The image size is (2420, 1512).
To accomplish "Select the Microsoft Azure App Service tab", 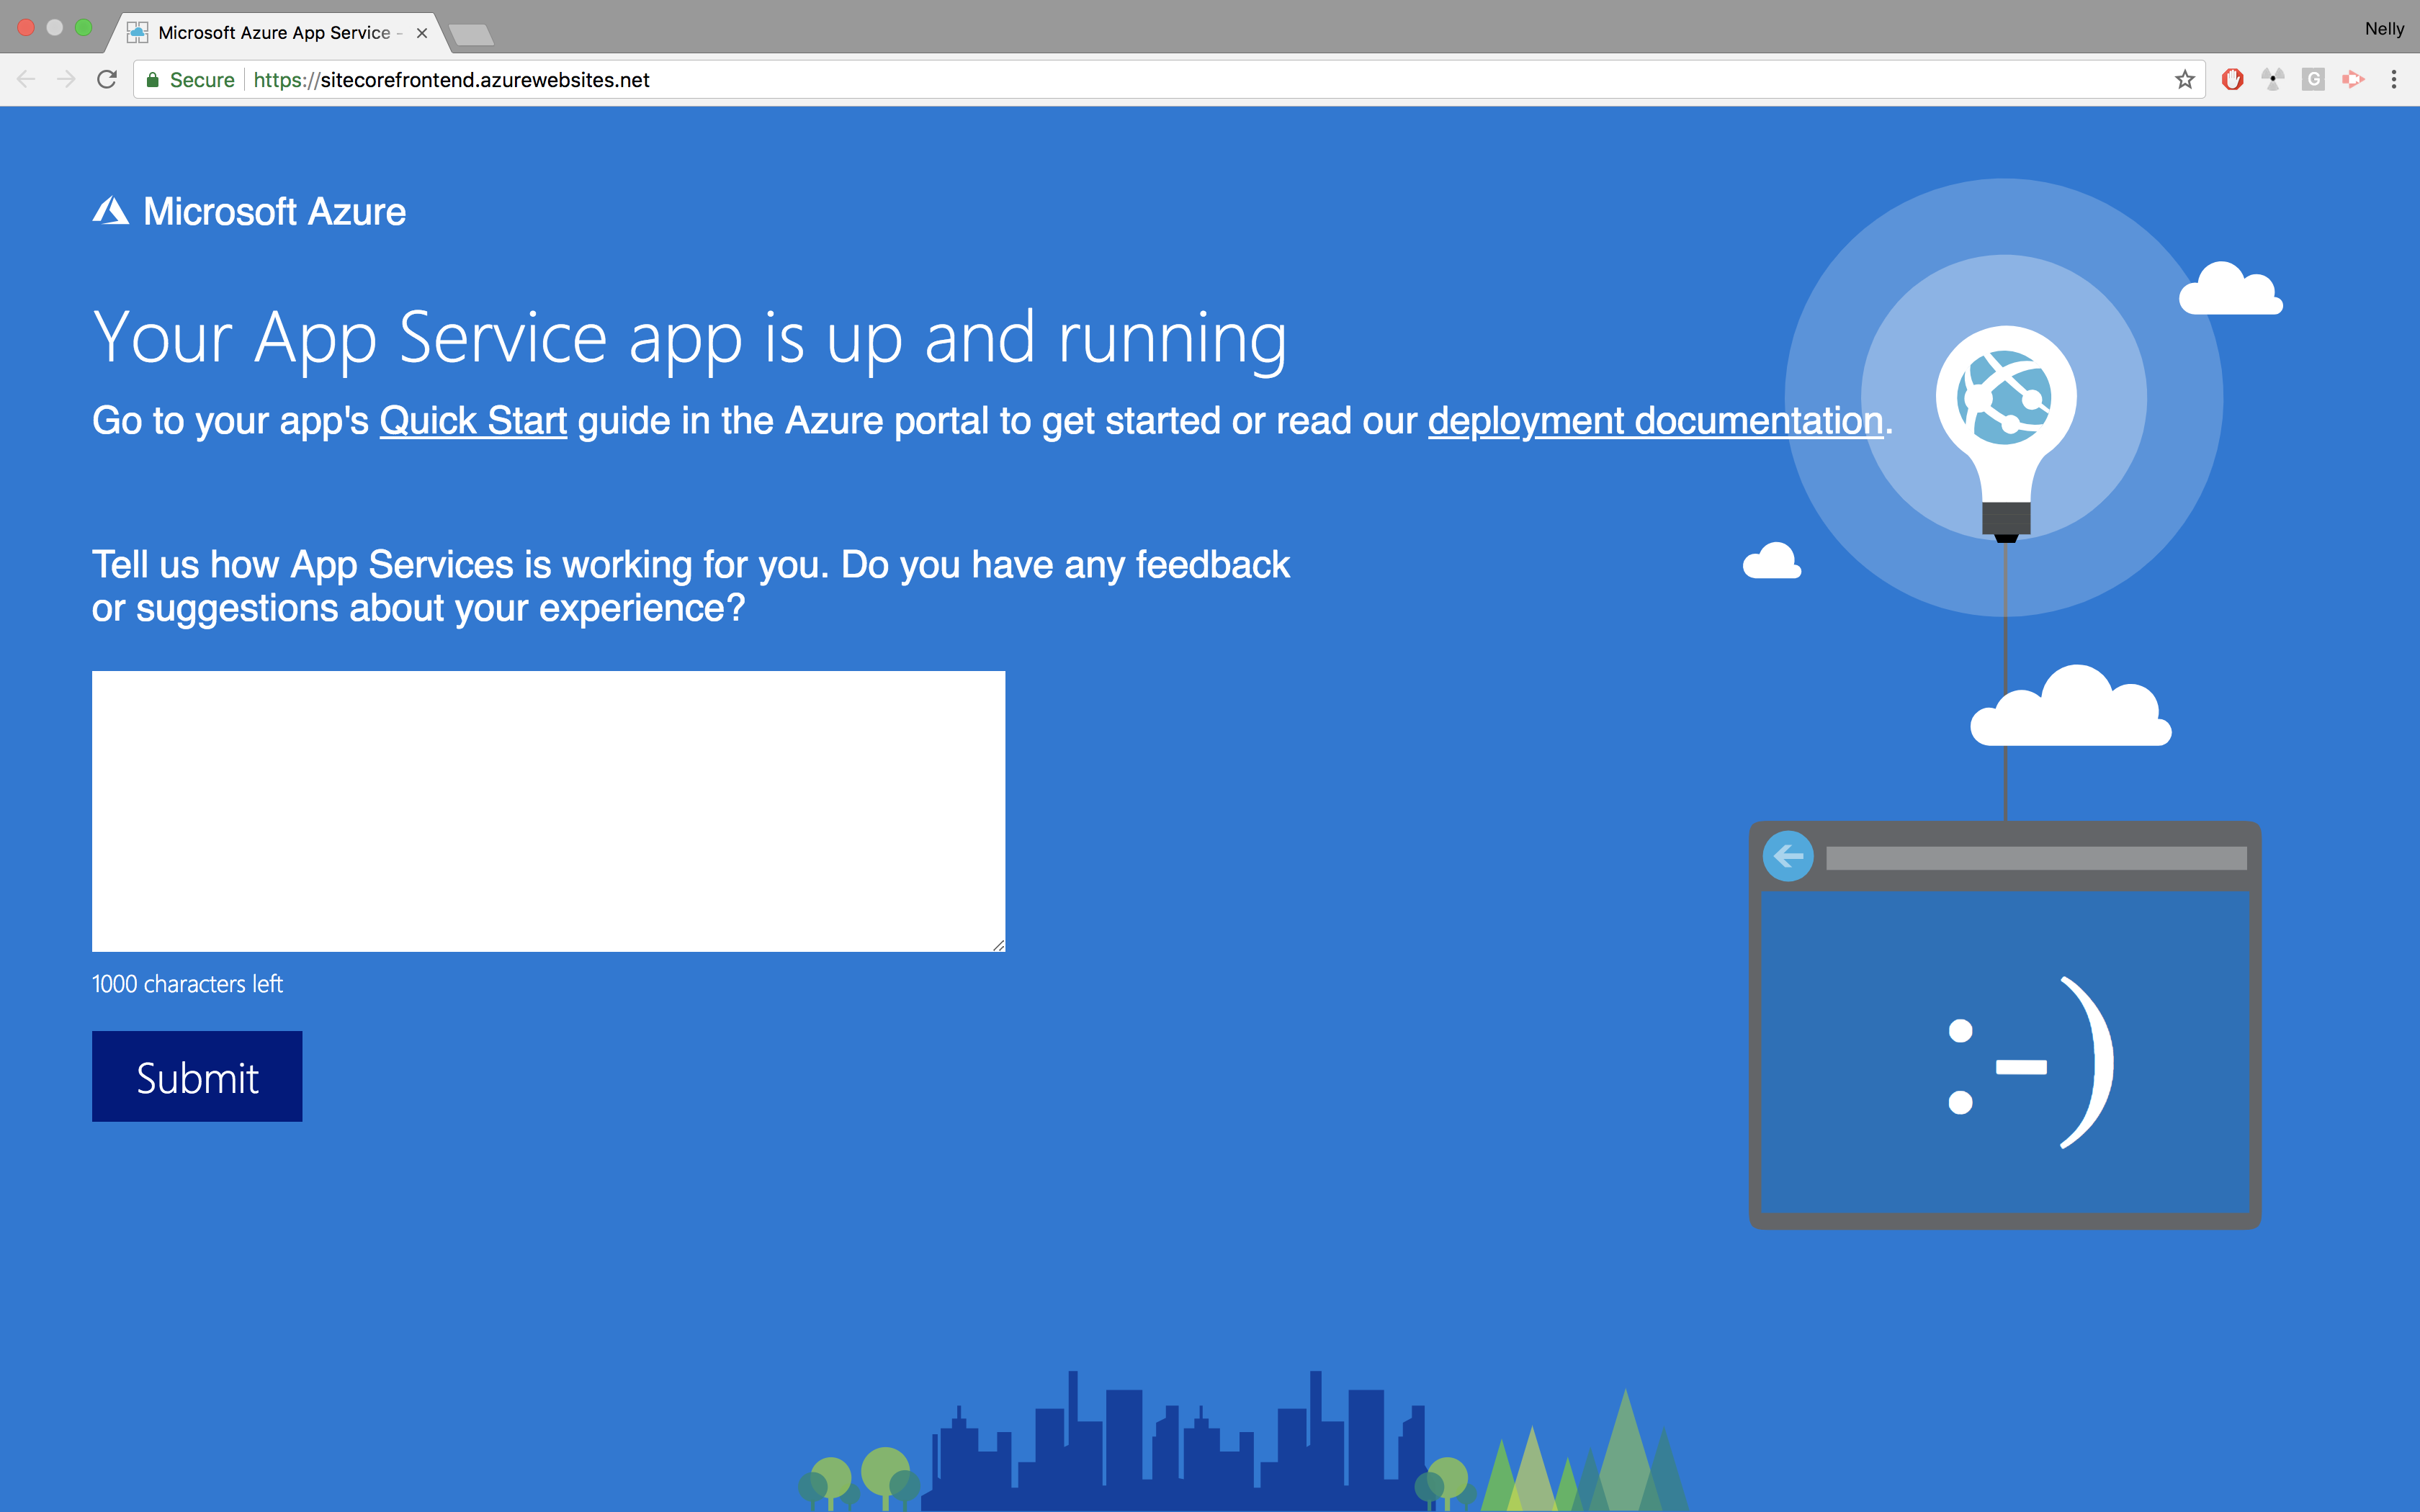I will click(x=273, y=33).
